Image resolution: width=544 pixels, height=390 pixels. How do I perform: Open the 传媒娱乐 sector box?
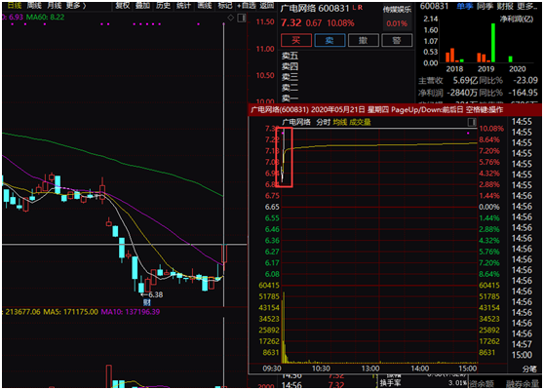pos(397,17)
